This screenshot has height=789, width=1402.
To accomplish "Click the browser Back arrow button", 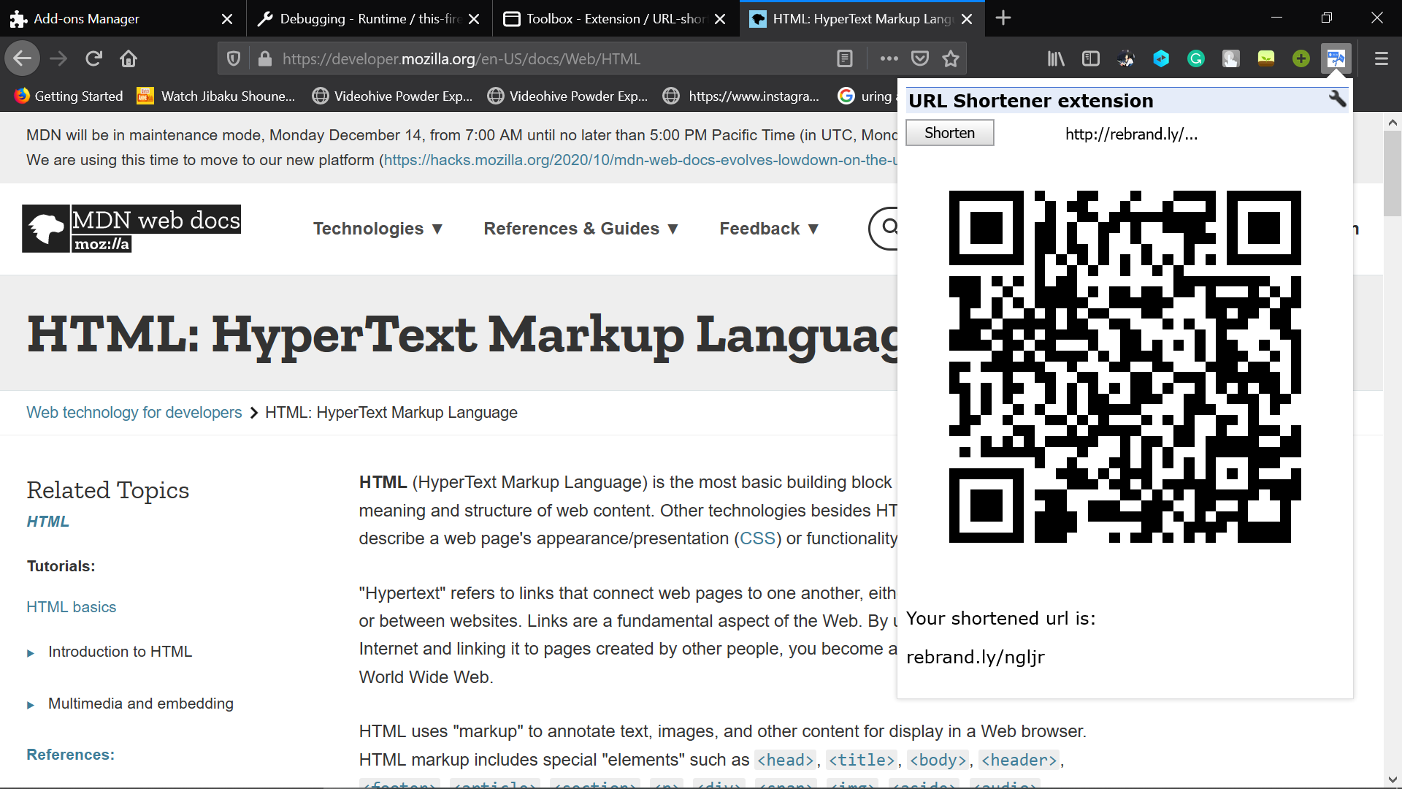I will point(23,58).
